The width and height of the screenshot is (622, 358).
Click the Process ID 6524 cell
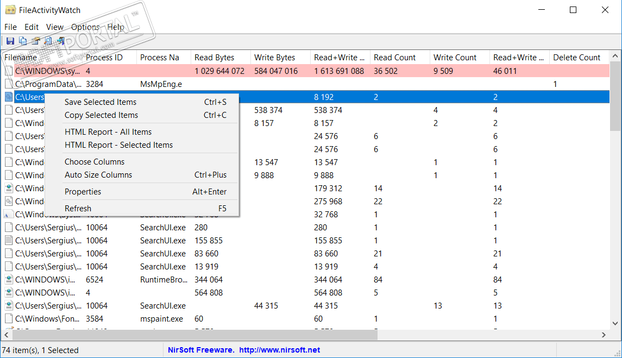(95, 279)
